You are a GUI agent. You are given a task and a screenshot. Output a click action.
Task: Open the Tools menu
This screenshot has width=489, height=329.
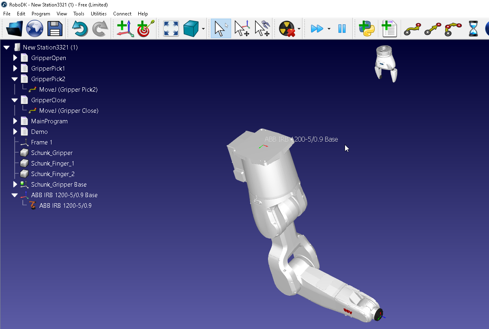click(x=79, y=13)
